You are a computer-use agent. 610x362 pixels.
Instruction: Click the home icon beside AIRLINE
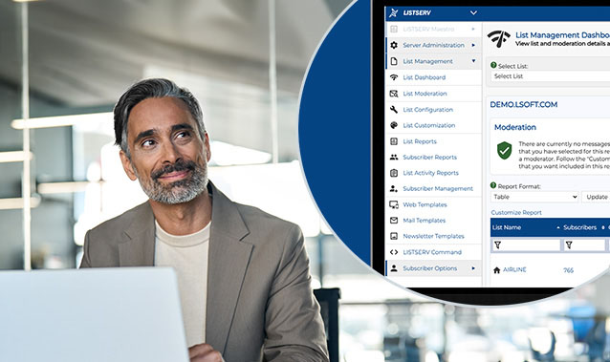[496, 270]
